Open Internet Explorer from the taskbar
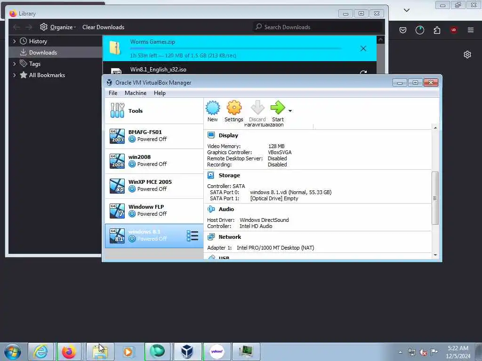 (40, 352)
